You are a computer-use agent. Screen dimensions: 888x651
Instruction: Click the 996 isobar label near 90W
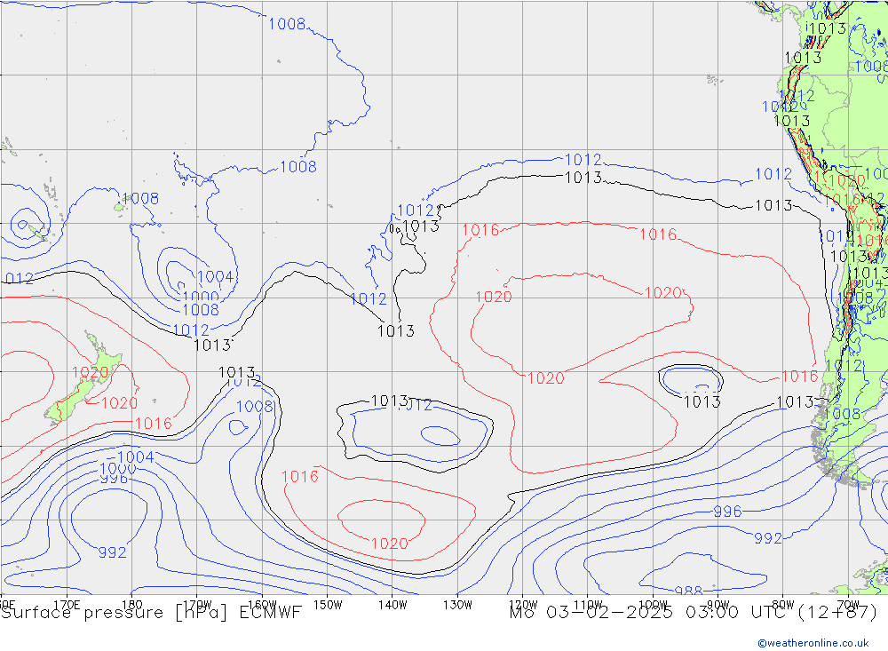tap(727, 512)
